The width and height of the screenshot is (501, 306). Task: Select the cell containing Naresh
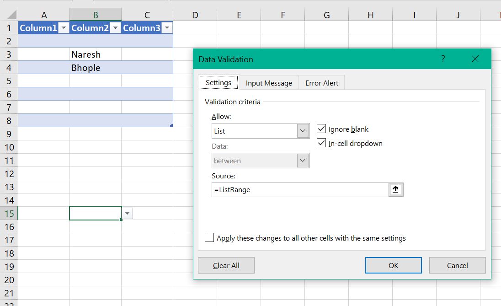coord(95,54)
